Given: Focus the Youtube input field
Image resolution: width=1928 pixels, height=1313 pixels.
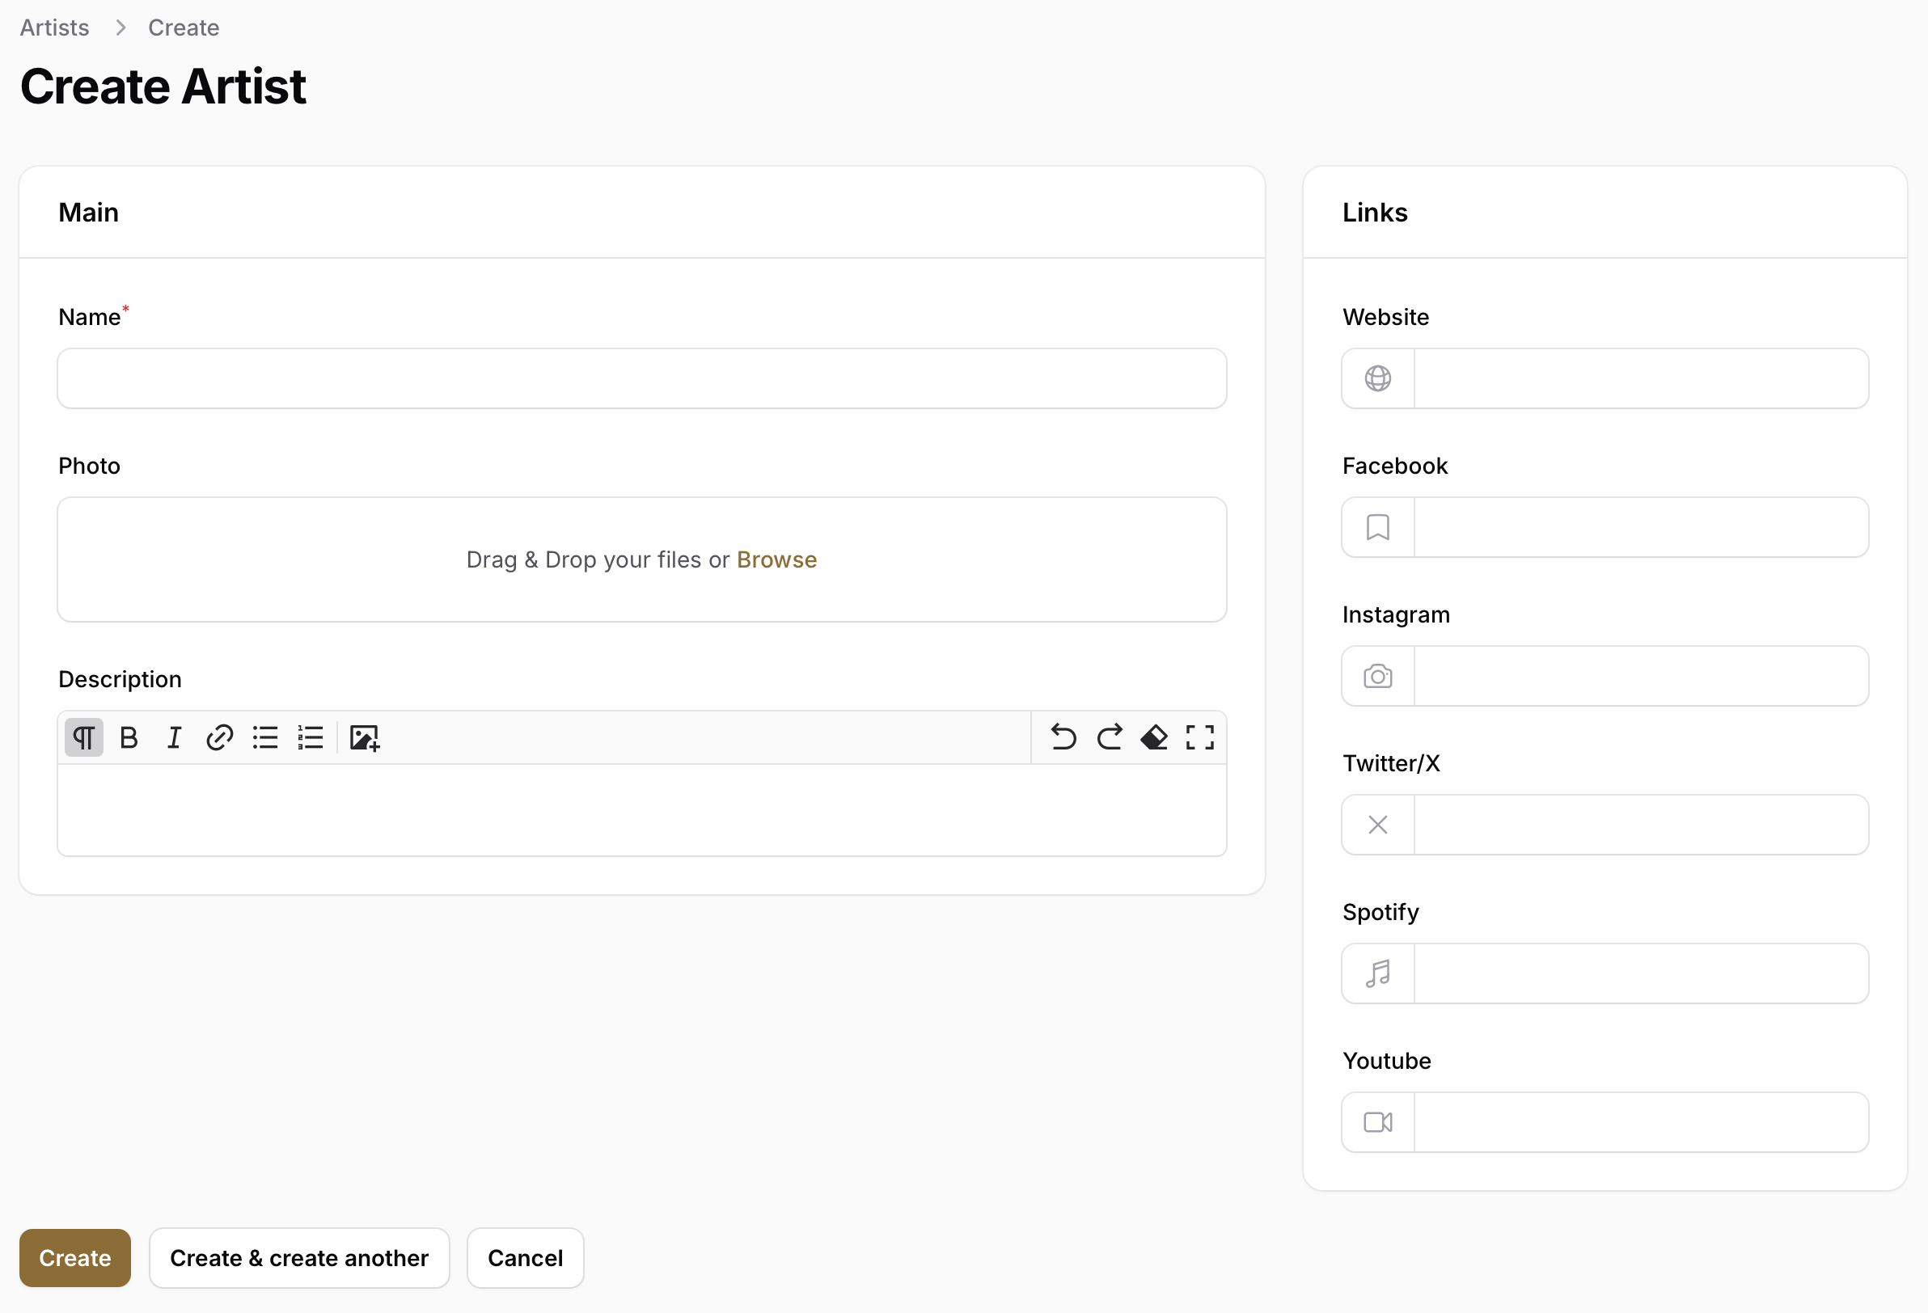Looking at the screenshot, I should pyautogui.click(x=1641, y=1122).
